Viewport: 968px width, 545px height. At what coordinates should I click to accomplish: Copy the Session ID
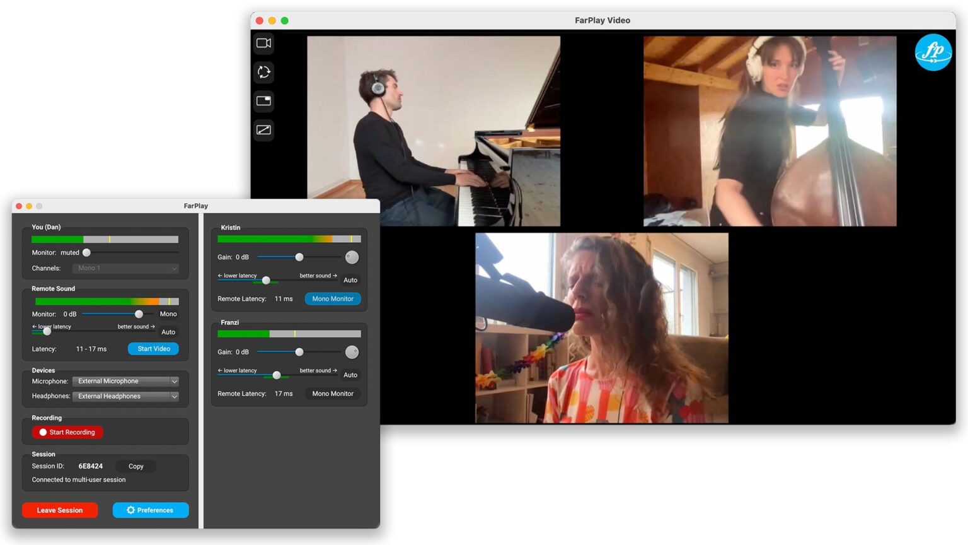(x=135, y=466)
